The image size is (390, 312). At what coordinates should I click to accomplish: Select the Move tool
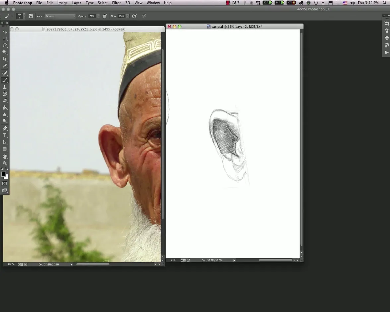click(5, 32)
